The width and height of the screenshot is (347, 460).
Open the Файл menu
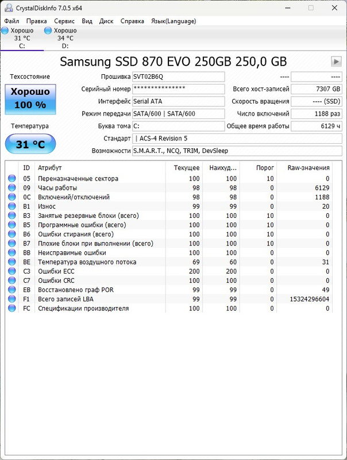pyautogui.click(x=11, y=21)
